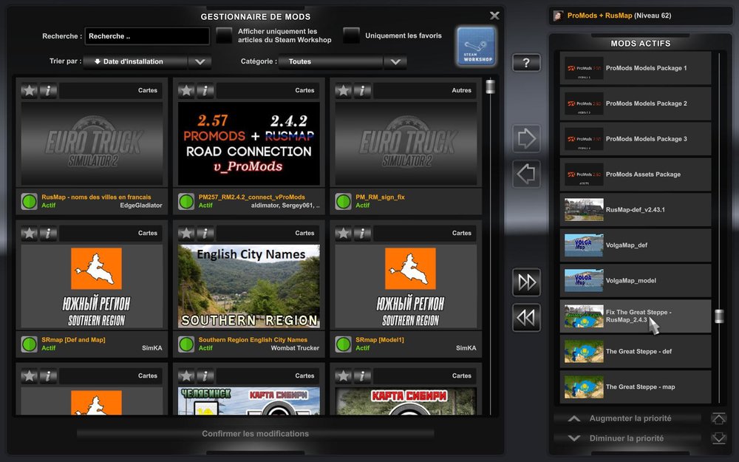
Task: Select VolgaMap_def in active mods list
Action: point(636,245)
